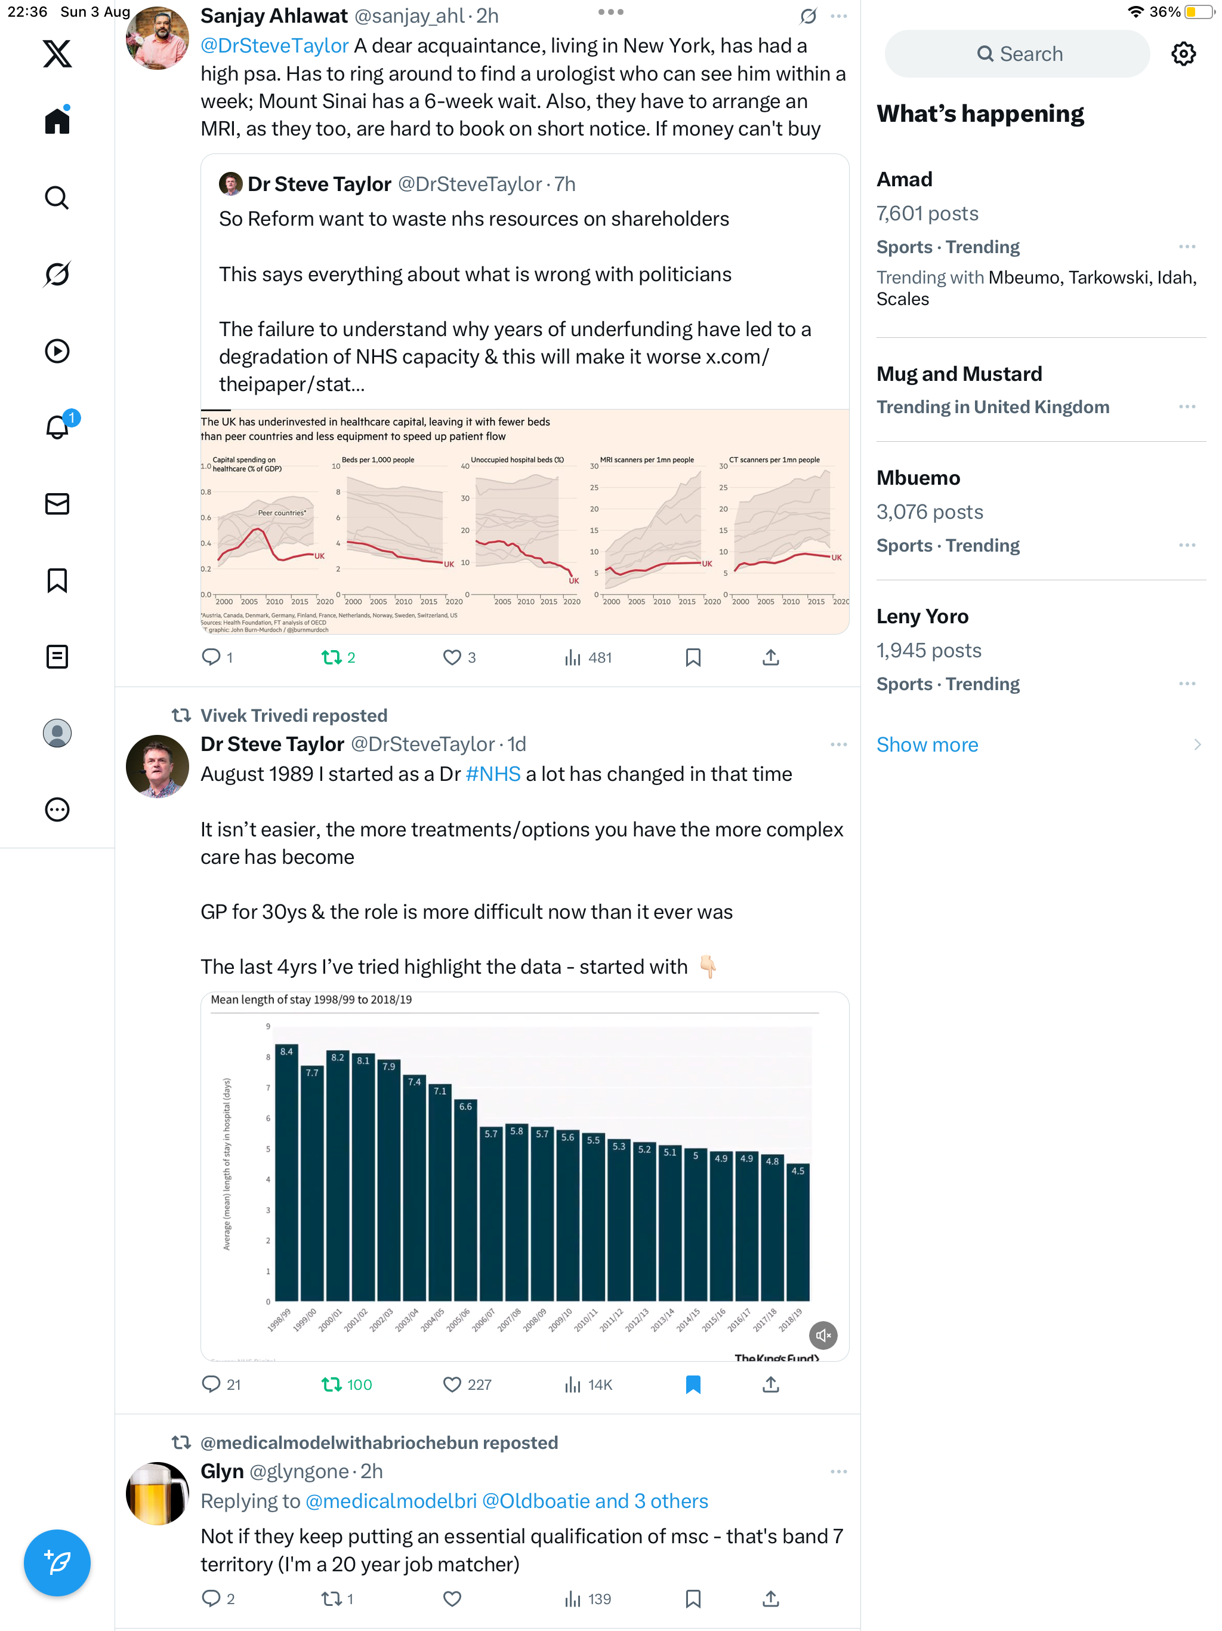Expand Show more trends

pos(927,744)
